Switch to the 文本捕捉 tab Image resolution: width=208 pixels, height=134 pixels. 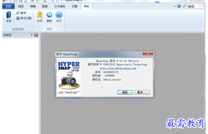pos(59,6)
